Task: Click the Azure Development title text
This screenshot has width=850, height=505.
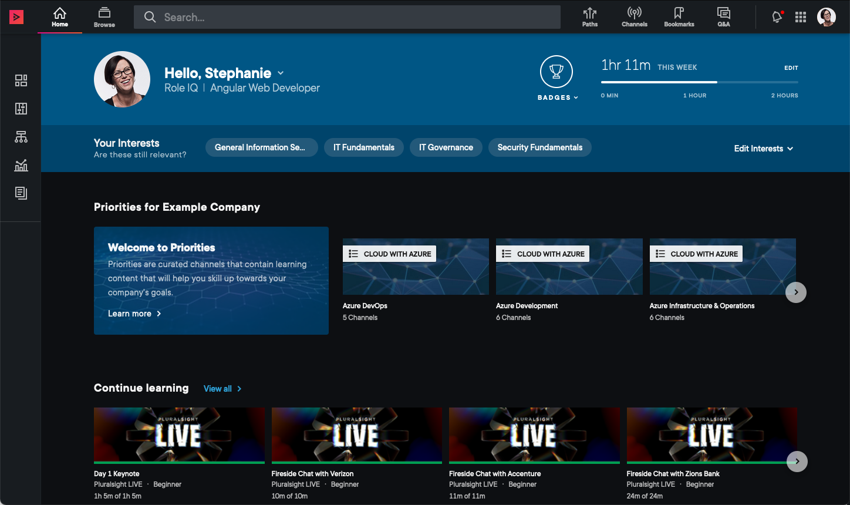Action: [x=527, y=306]
